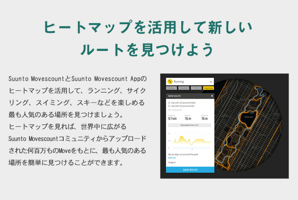
Task: Delete the new route via trash icon
Action: click(x=212, y=96)
